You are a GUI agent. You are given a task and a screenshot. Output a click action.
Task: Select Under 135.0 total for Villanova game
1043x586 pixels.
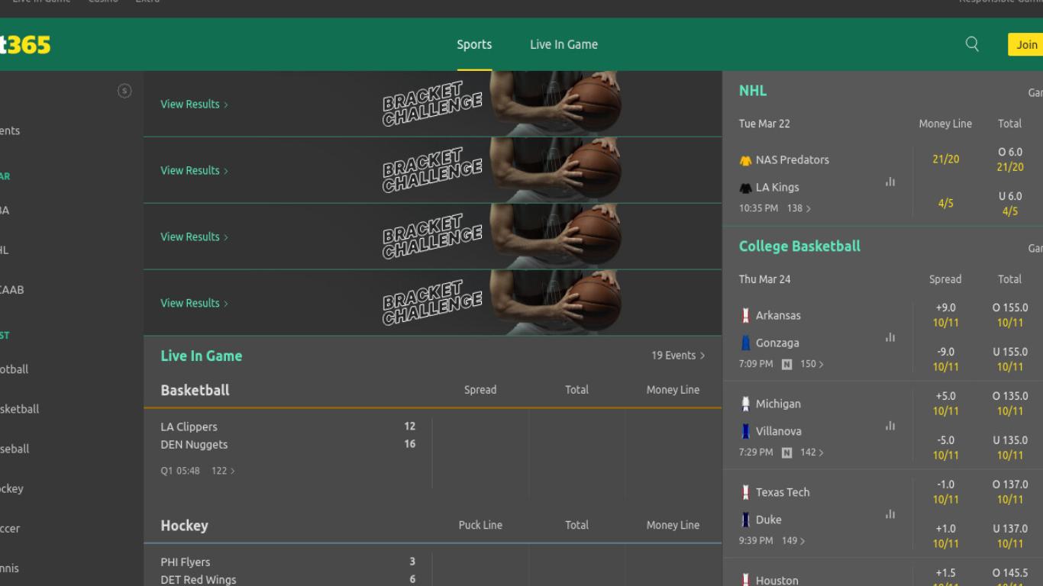click(x=1009, y=448)
